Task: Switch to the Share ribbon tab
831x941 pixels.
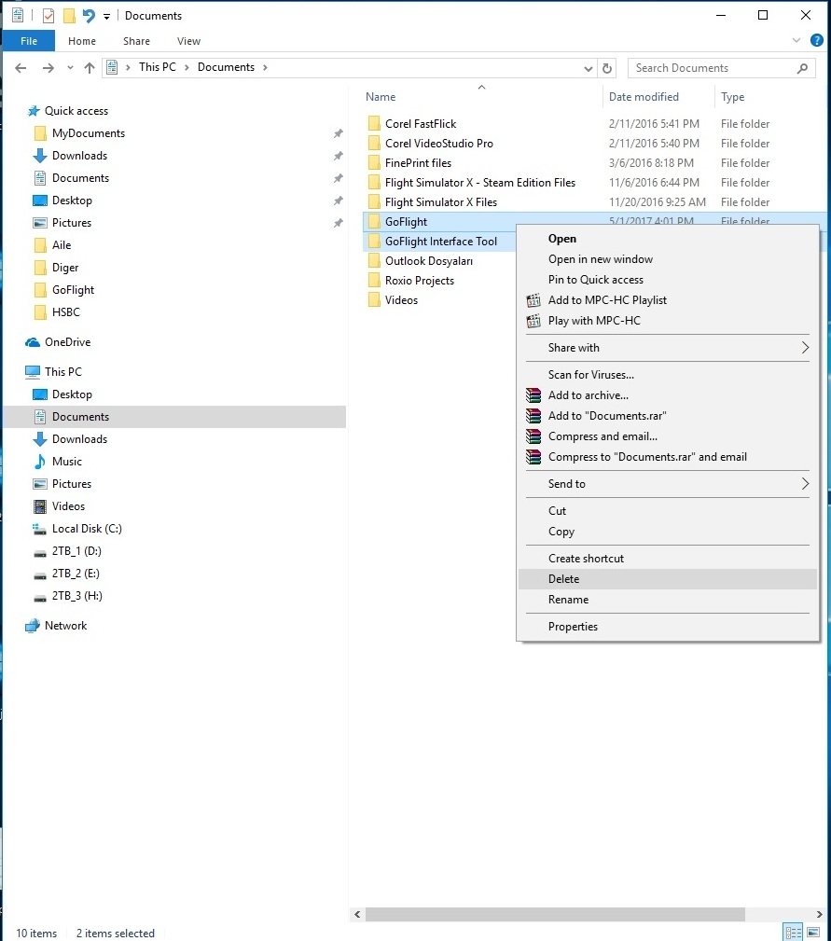Action: pyautogui.click(x=136, y=41)
